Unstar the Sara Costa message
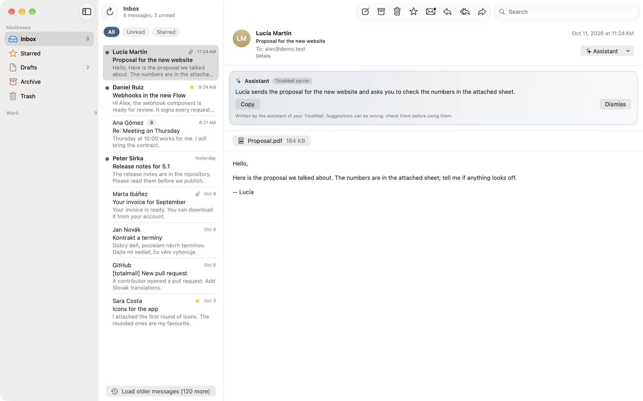The width and height of the screenshot is (643, 401). 197,301
